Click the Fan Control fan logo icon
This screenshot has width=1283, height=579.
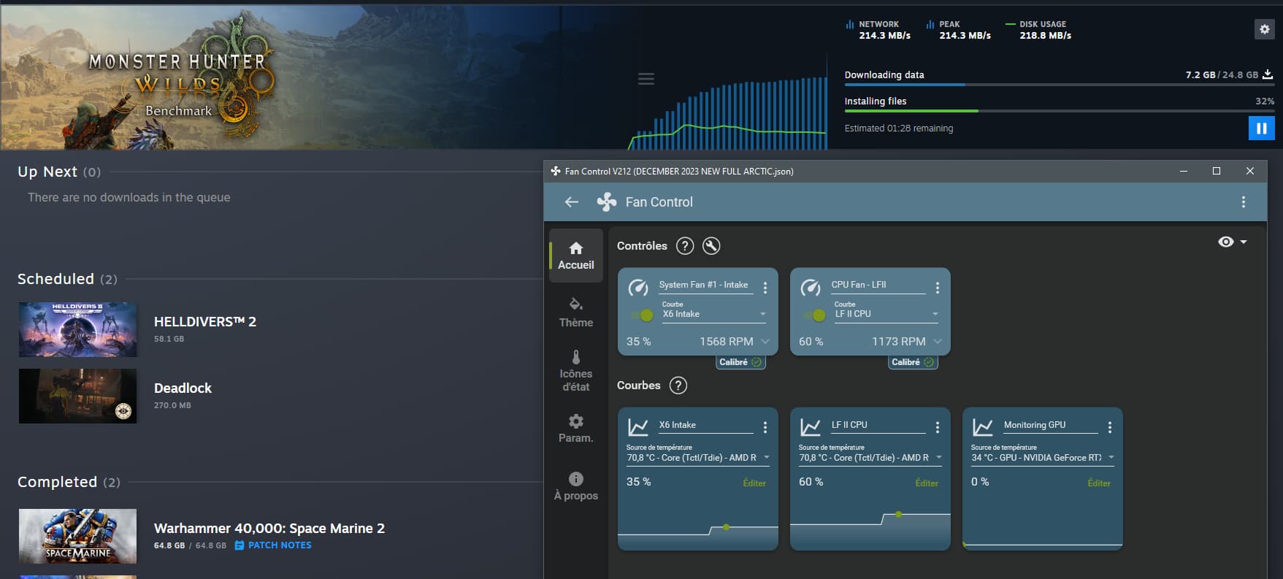pos(606,202)
